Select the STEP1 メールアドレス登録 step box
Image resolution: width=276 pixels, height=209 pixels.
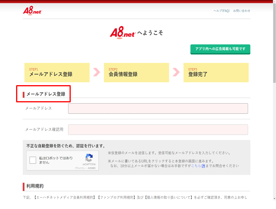(x=57, y=73)
